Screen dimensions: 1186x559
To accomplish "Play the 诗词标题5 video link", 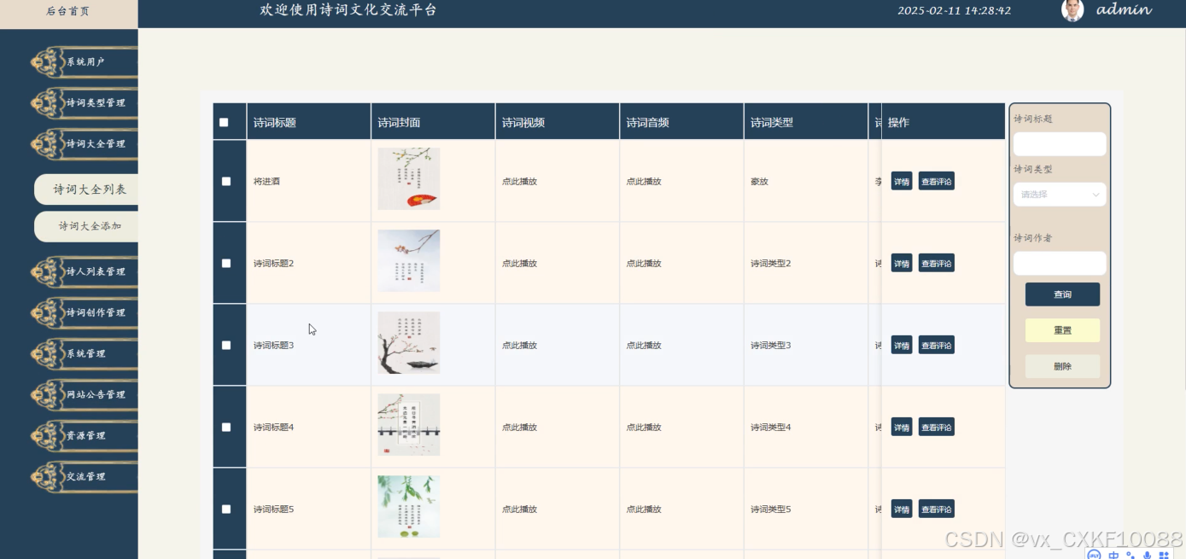I will [519, 510].
